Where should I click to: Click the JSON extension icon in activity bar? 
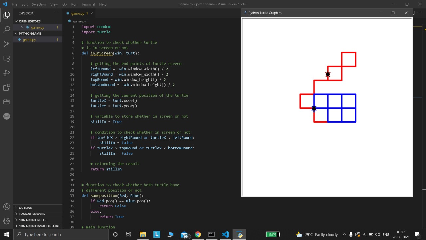[x=6, y=116]
